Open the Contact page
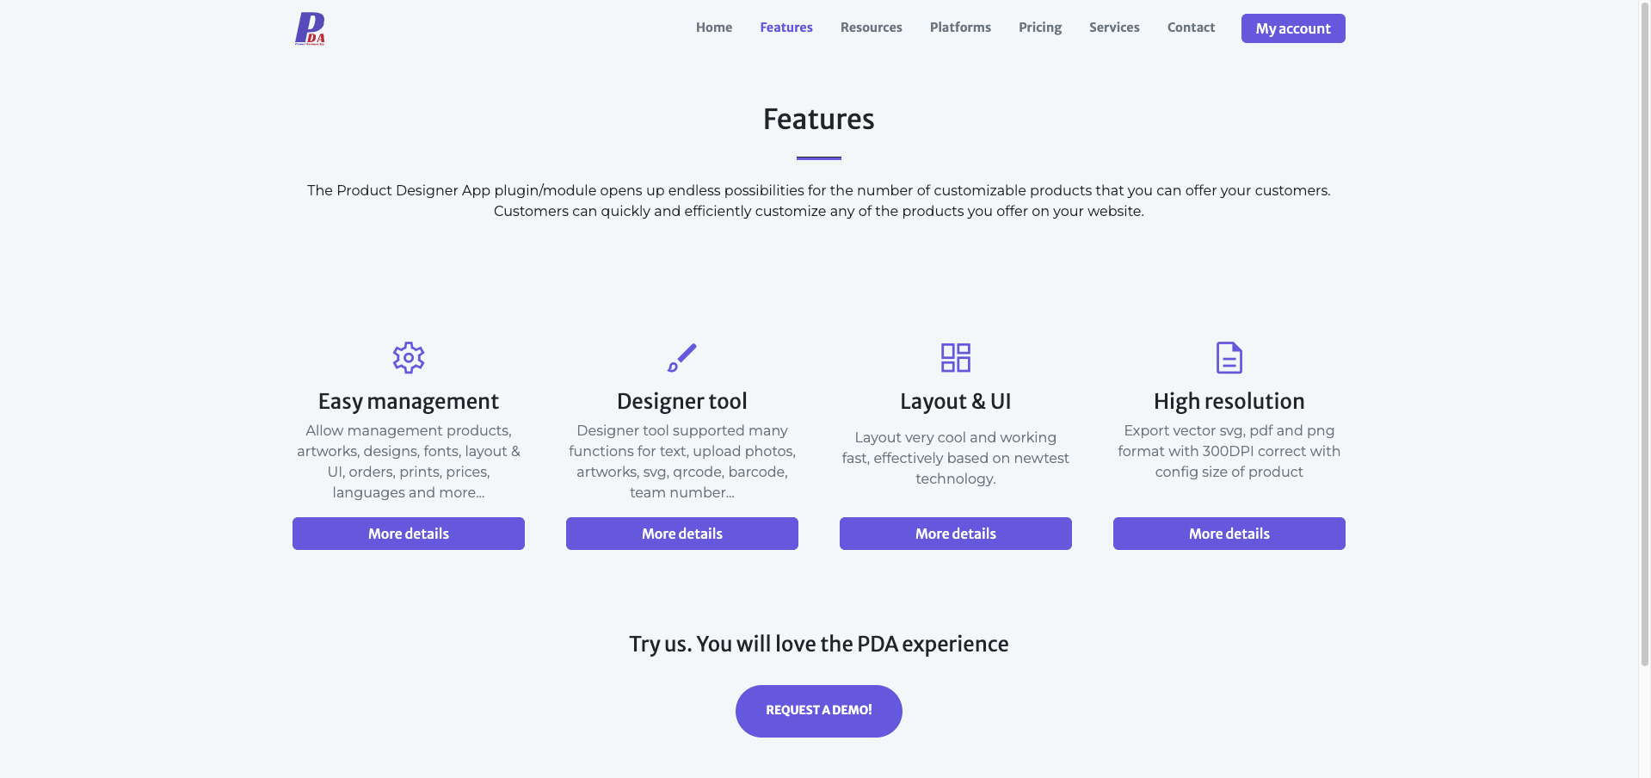1651x778 pixels. tap(1191, 27)
